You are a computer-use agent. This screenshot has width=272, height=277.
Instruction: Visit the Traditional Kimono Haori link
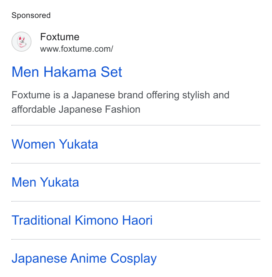pyautogui.click(x=82, y=220)
